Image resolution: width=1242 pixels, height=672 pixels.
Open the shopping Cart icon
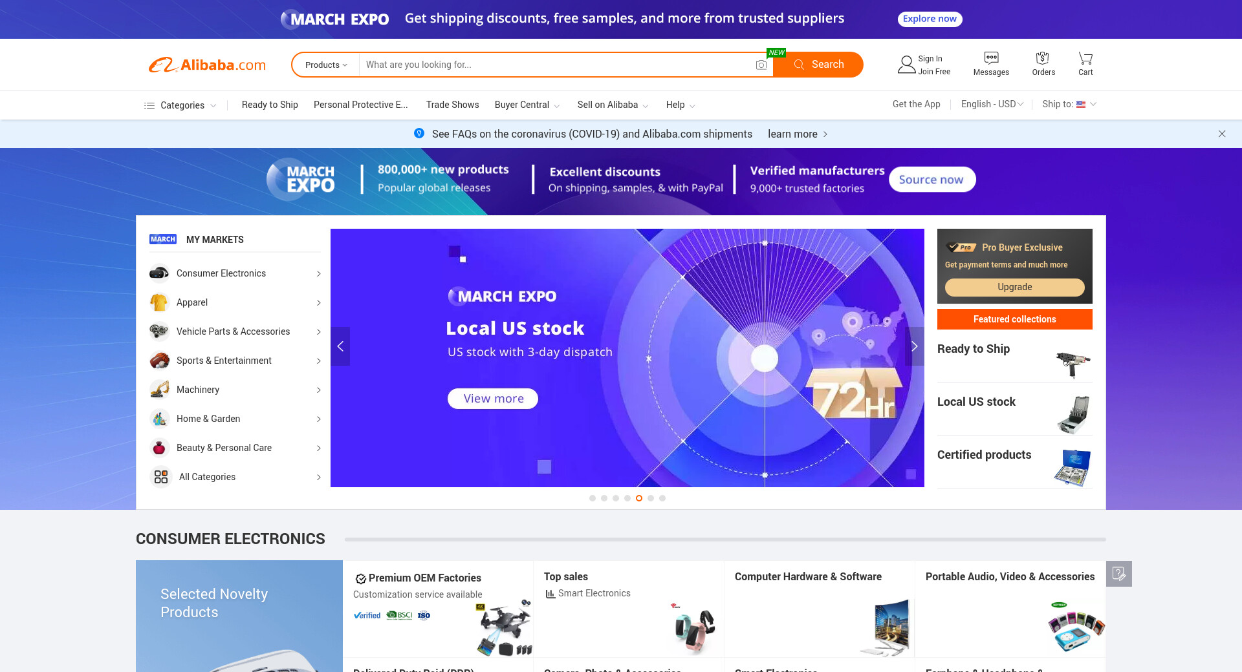tap(1085, 58)
